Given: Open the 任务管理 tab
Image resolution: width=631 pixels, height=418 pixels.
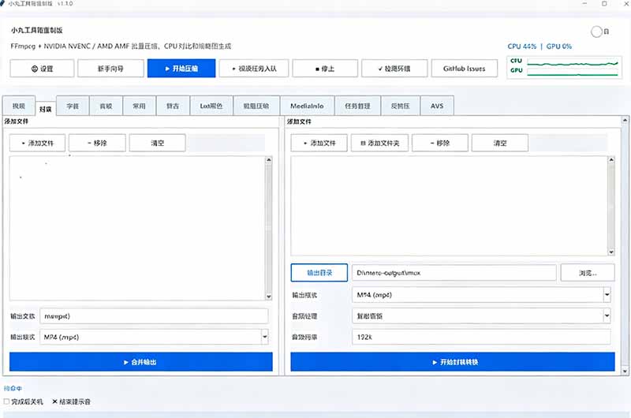Looking at the screenshot, I should (x=357, y=106).
